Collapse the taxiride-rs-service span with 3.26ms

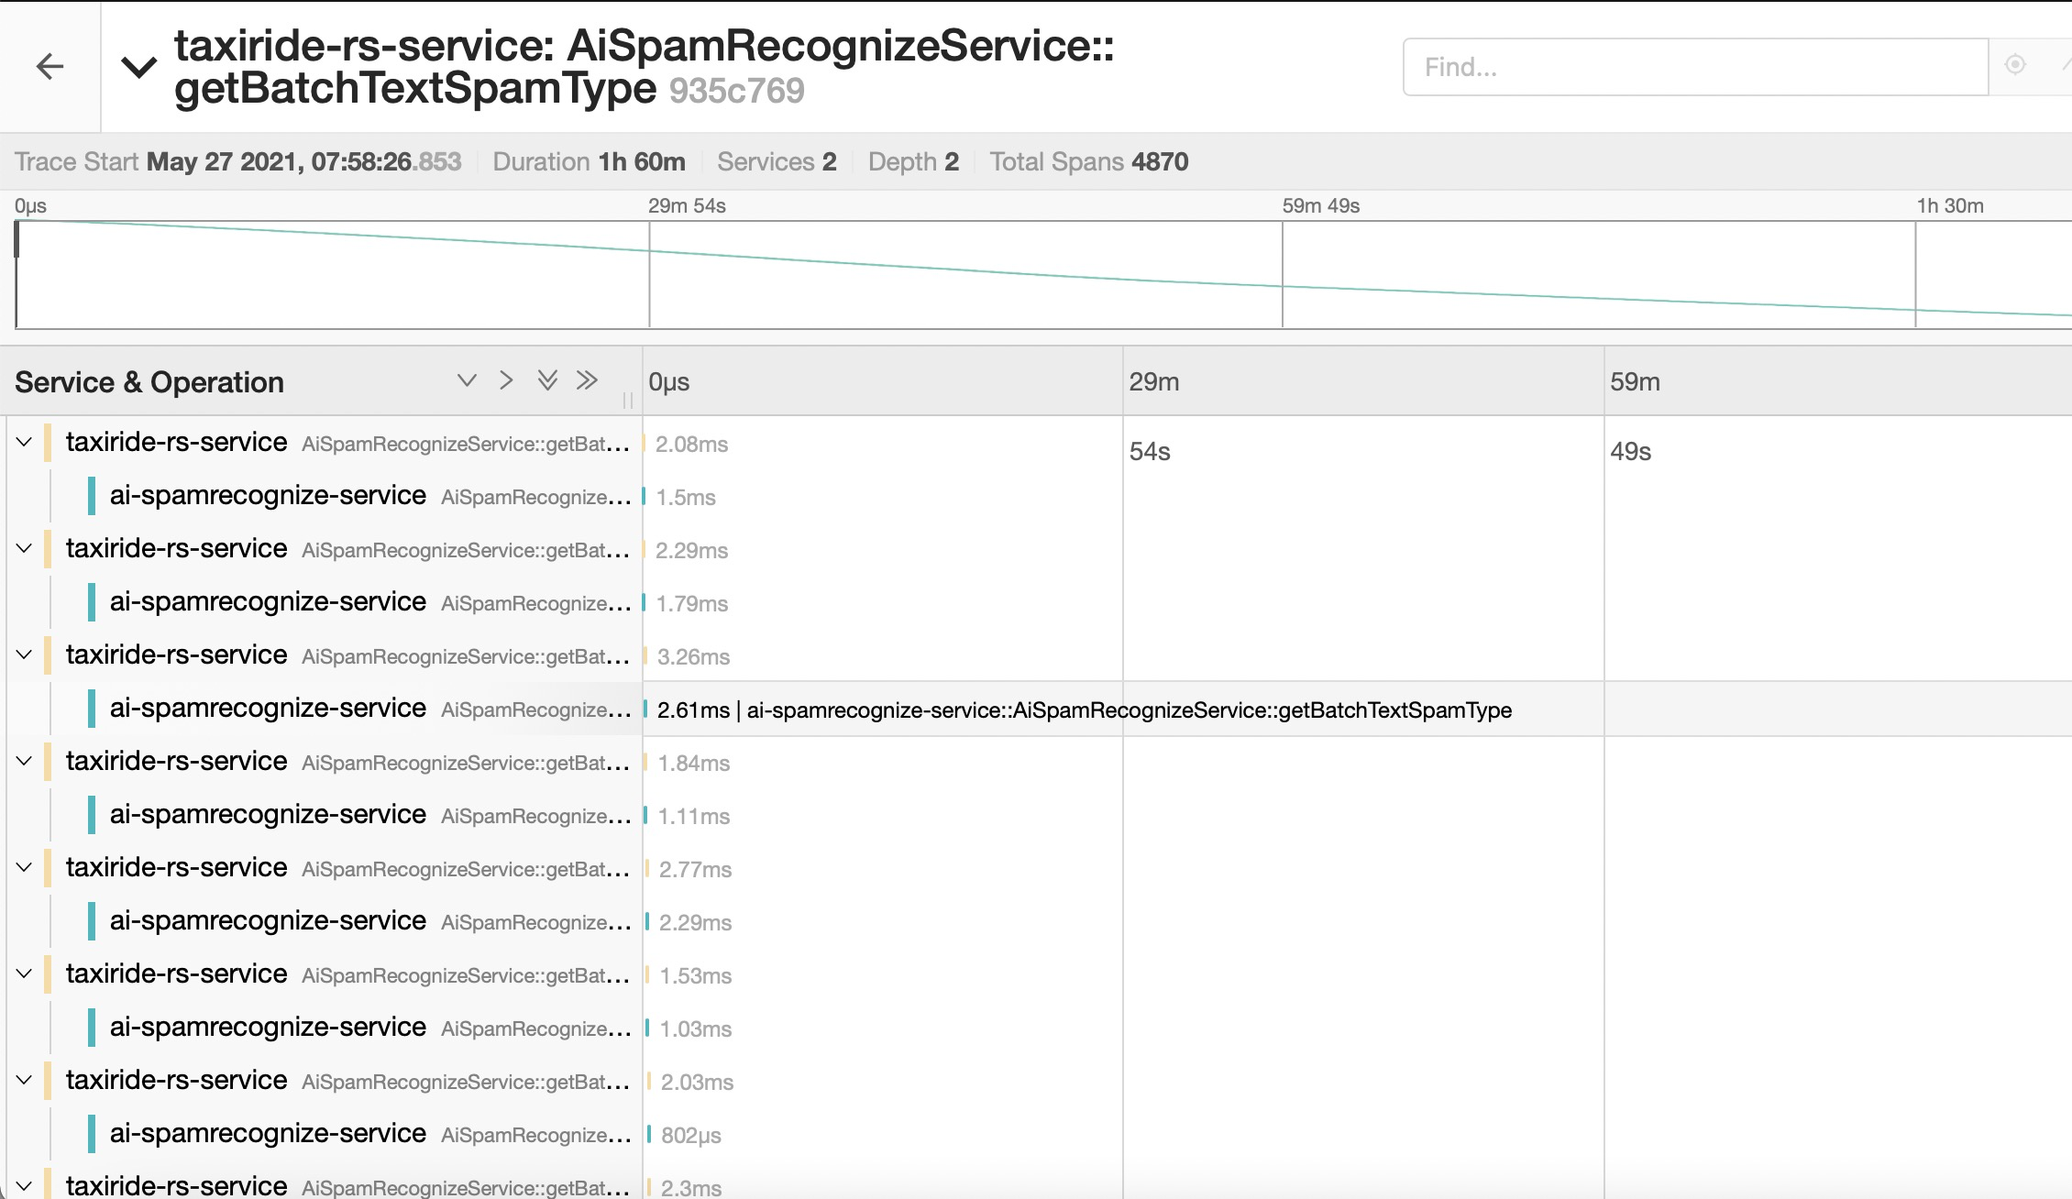coord(25,655)
